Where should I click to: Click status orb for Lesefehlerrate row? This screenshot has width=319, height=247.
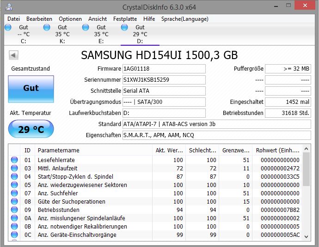pos(14,160)
